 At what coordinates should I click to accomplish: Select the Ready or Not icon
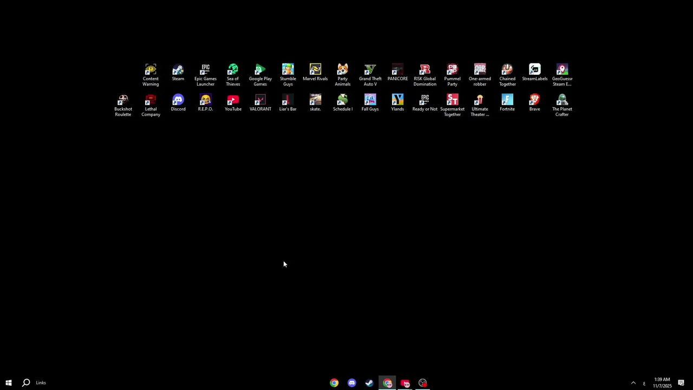click(x=425, y=103)
